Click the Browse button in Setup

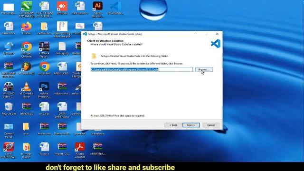[204, 69]
